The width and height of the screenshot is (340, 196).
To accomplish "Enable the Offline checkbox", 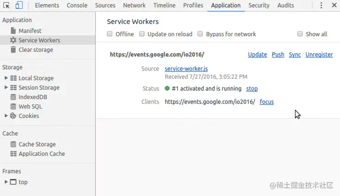I will pyautogui.click(x=110, y=34).
